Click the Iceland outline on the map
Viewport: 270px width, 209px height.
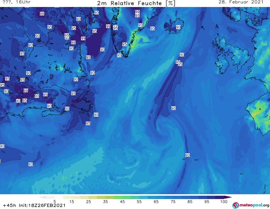(173, 27)
